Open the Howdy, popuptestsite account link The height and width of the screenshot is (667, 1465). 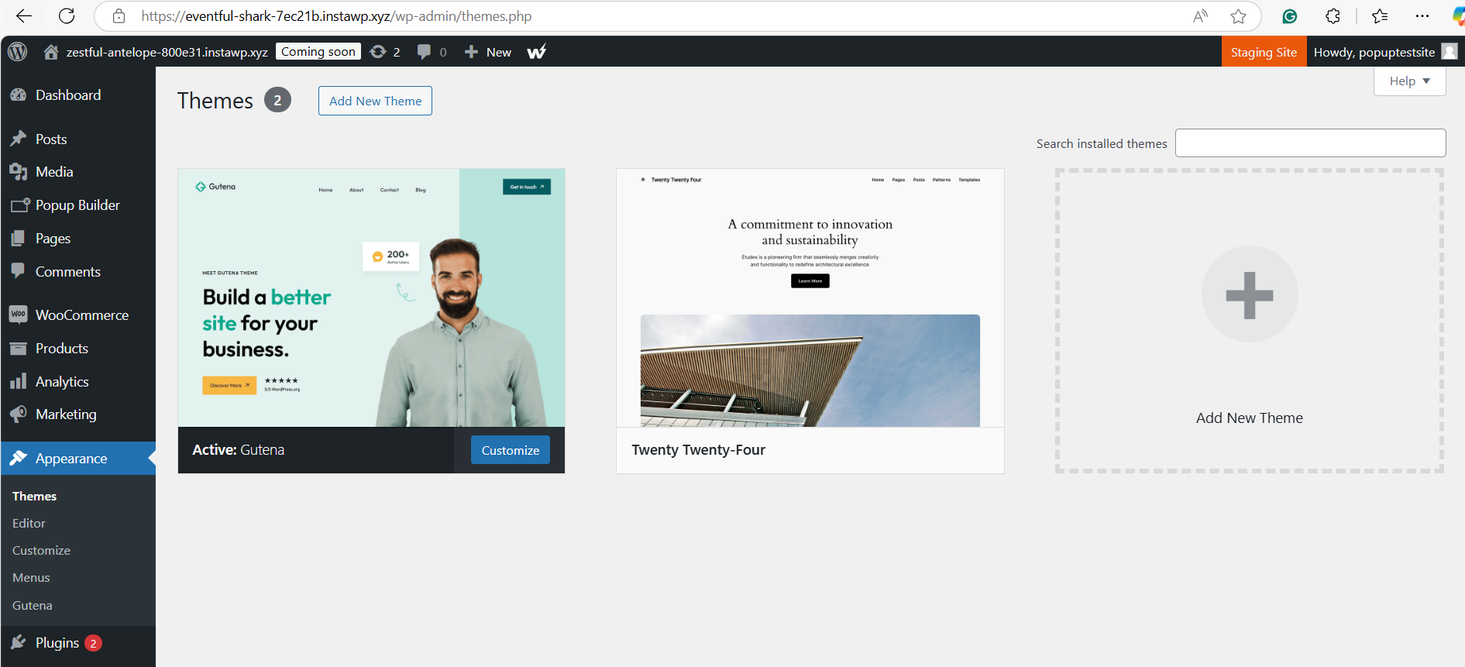coord(1374,52)
